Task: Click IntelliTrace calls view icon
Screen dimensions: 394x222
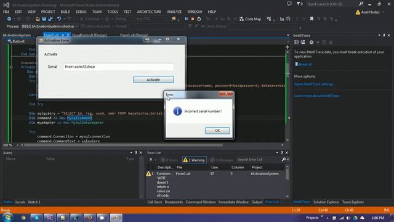Action: click(303, 43)
